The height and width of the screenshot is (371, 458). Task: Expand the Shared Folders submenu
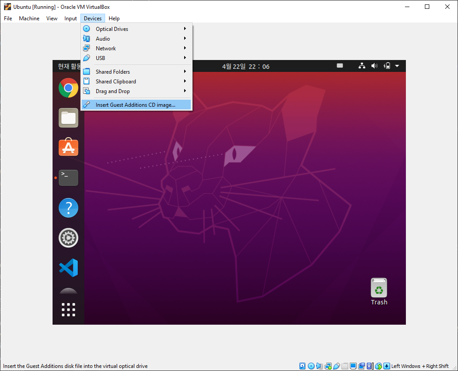[x=136, y=71]
